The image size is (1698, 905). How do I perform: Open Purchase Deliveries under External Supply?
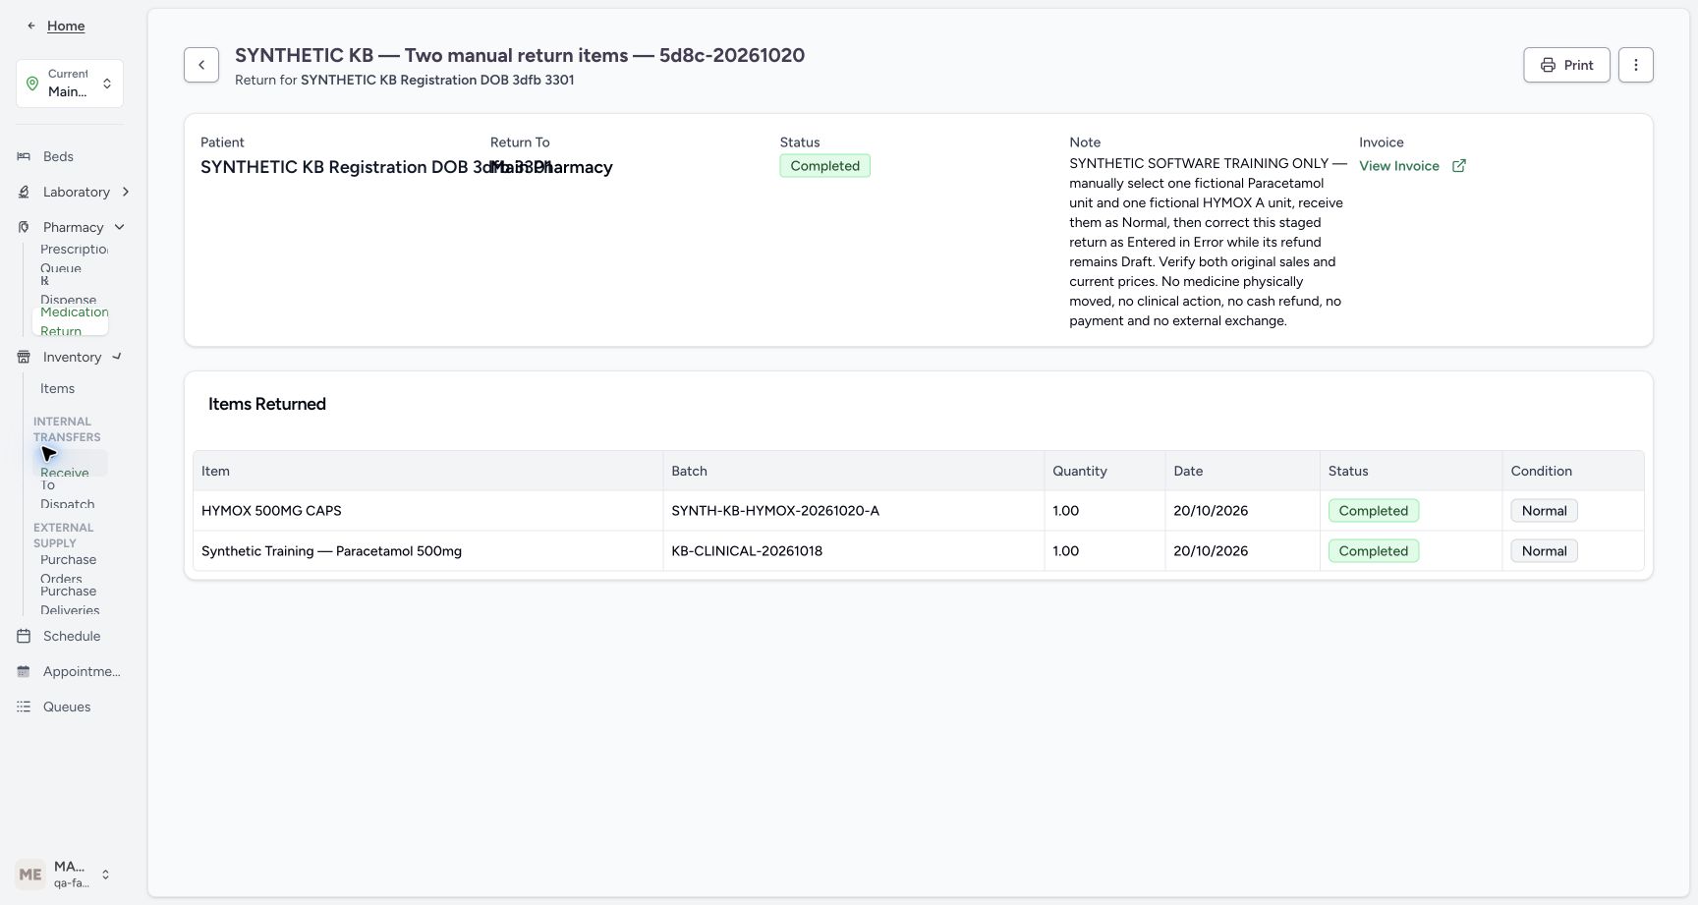coord(70,600)
